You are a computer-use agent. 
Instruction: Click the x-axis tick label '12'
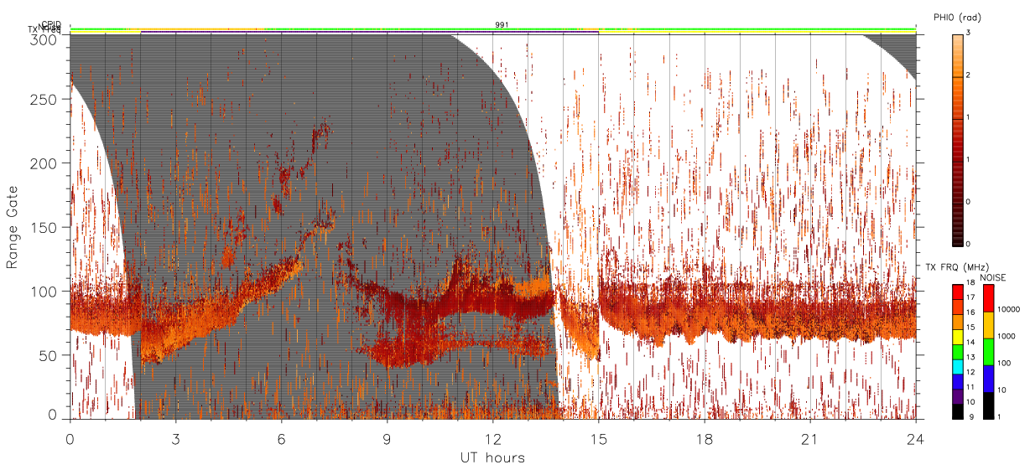click(x=492, y=438)
